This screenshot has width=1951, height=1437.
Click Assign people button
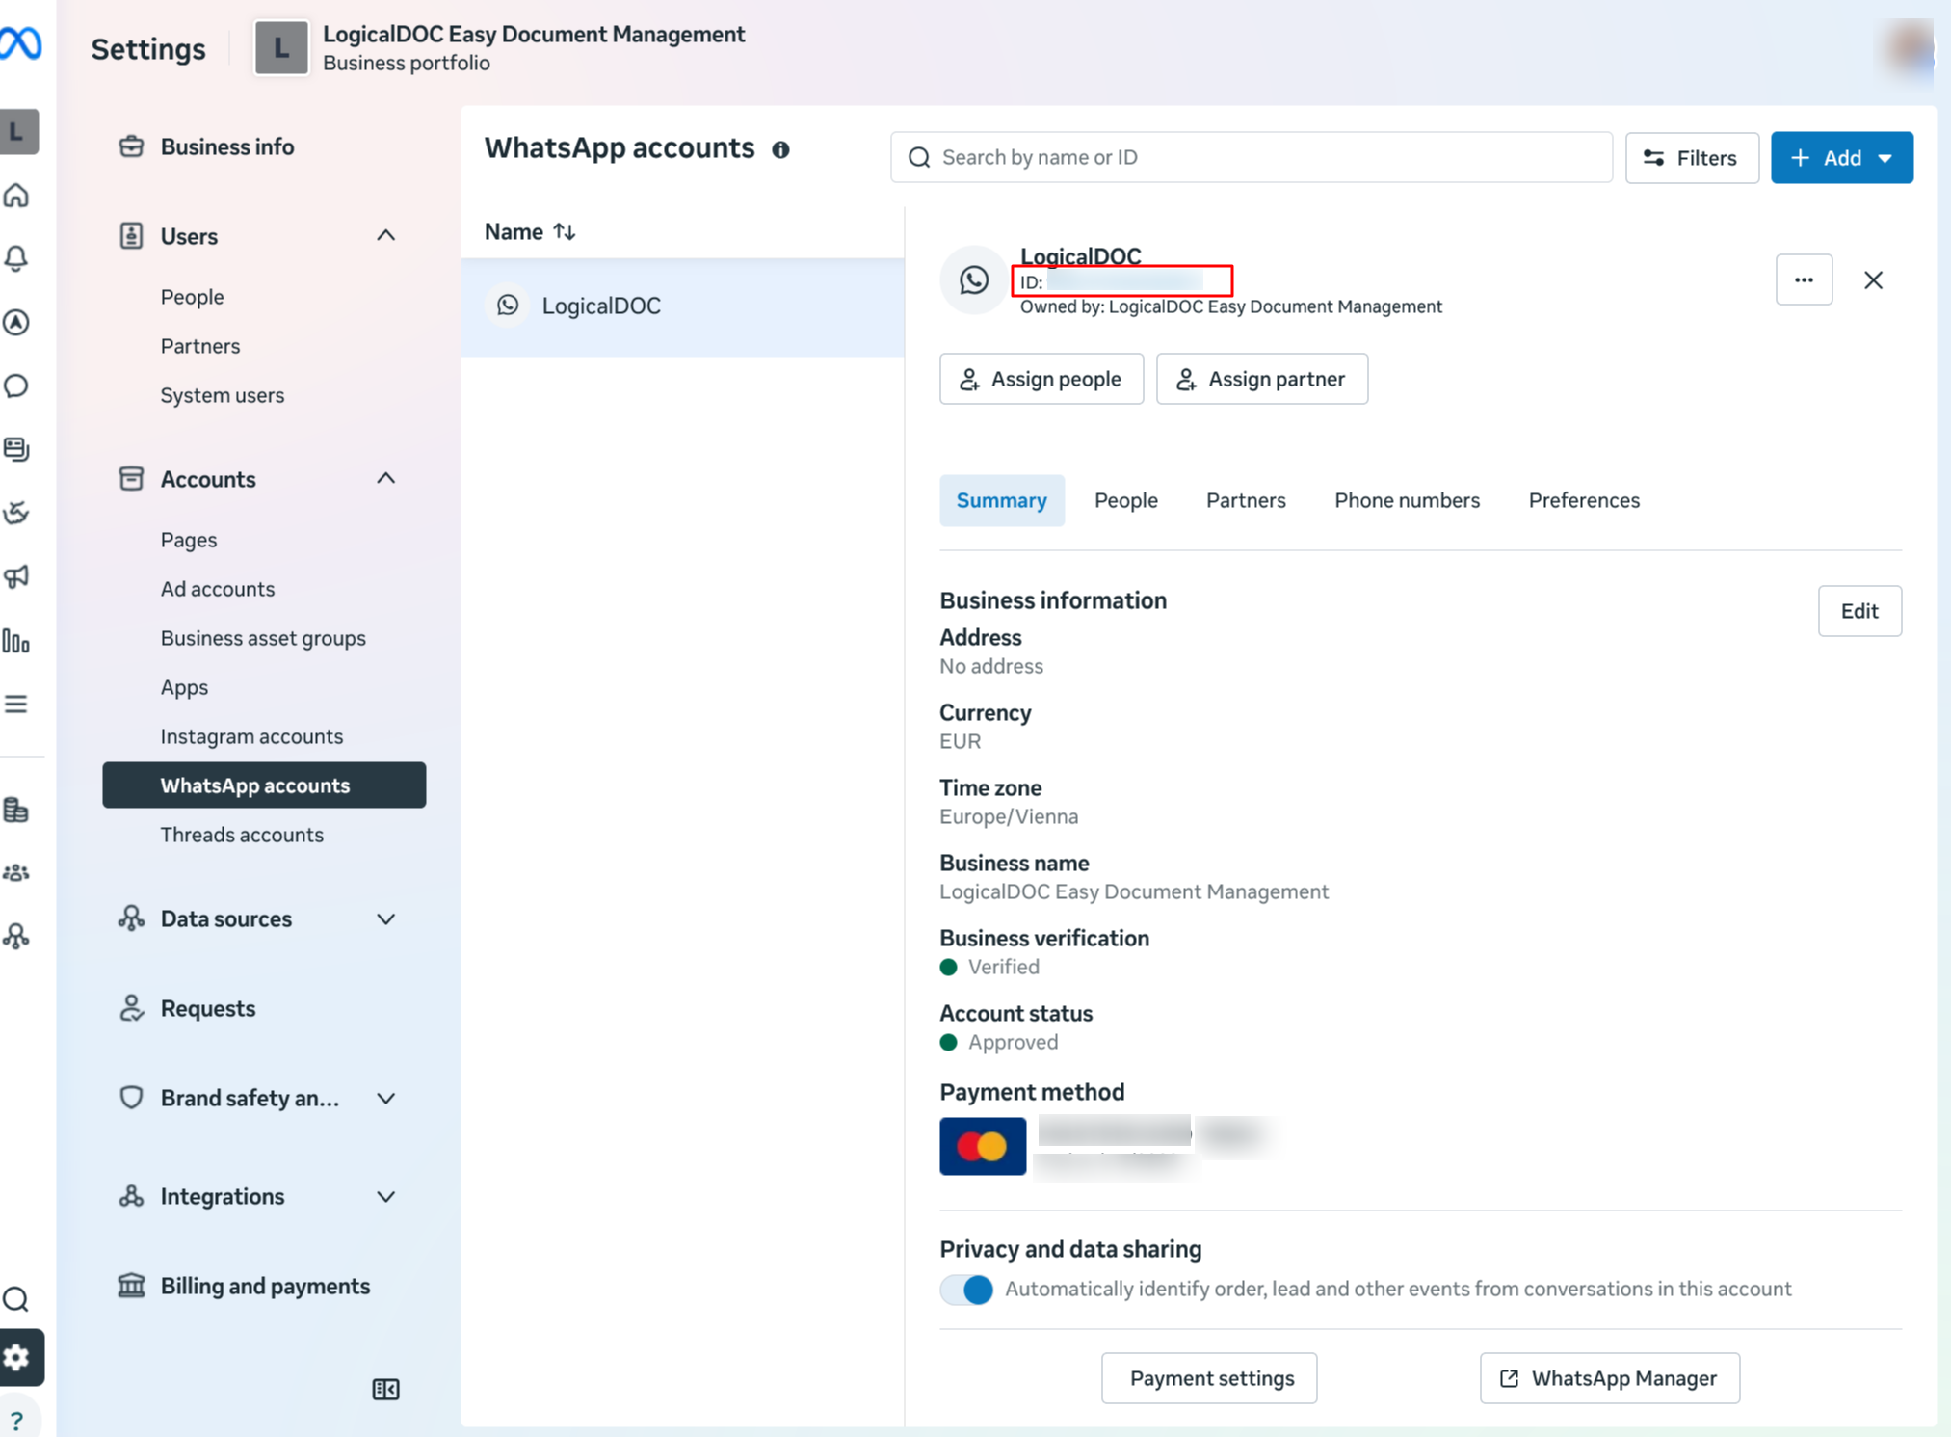pyautogui.click(x=1041, y=379)
